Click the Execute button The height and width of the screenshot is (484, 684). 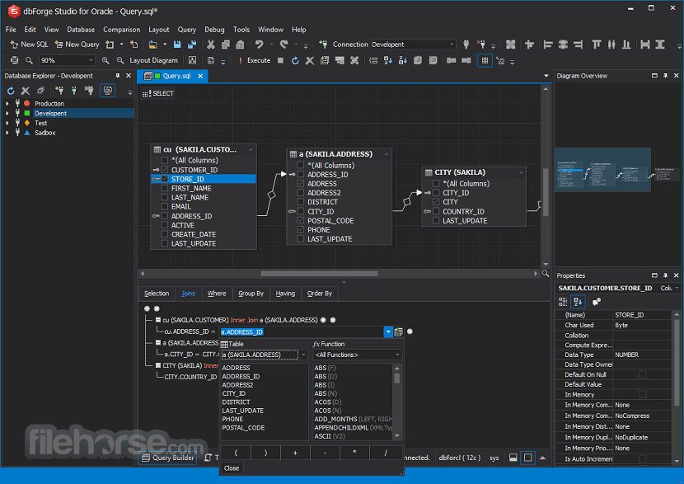(255, 60)
